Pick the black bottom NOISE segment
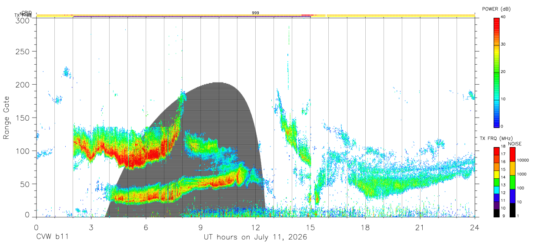 click(x=511, y=210)
